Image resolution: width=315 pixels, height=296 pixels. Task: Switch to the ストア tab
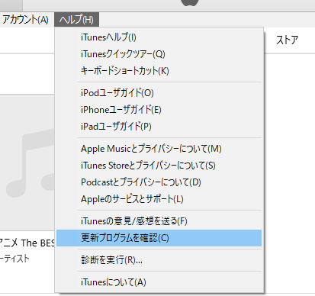(287, 40)
